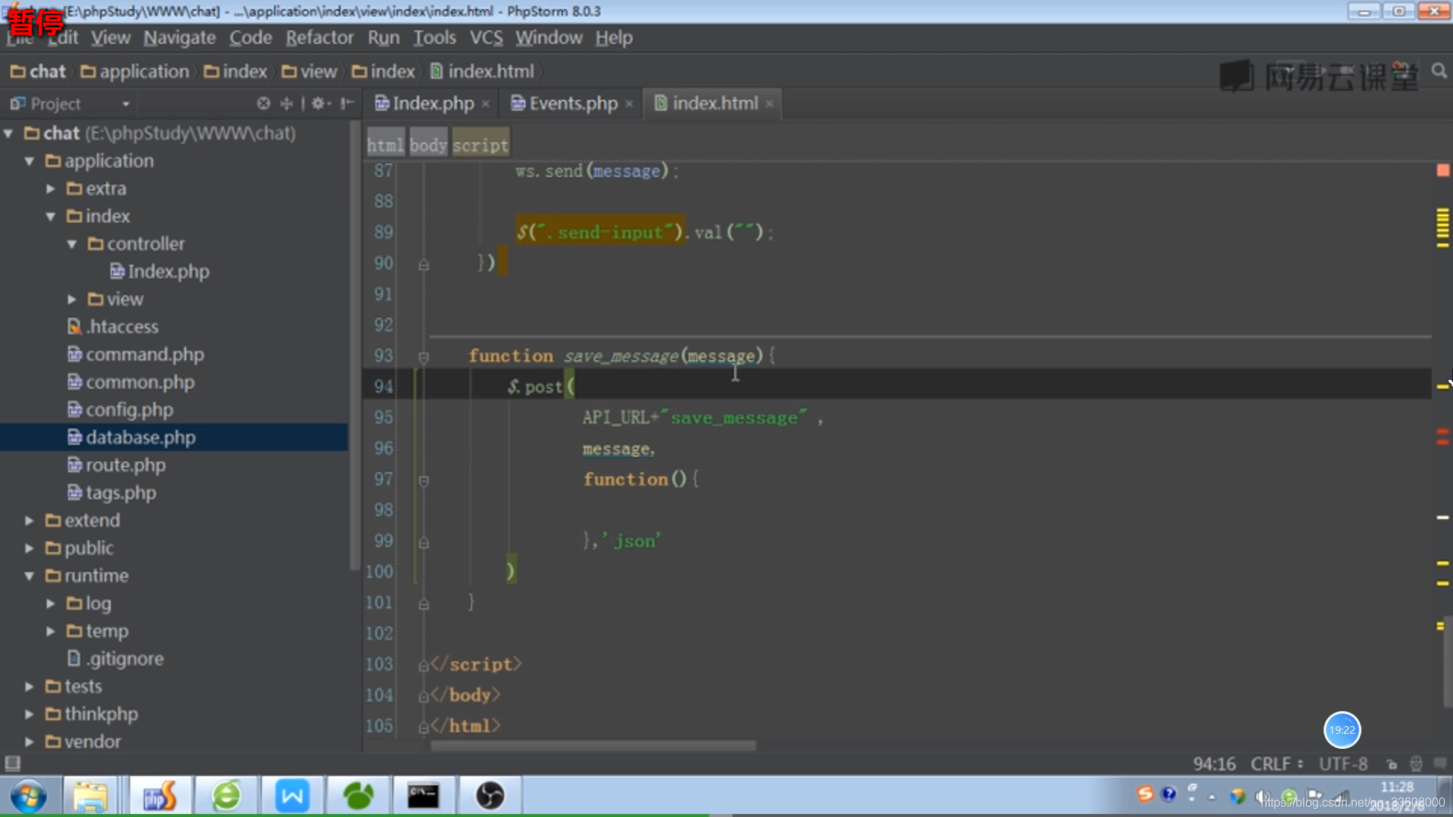The image size is (1453, 817).
Task: Select the VCS menu option
Action: [485, 37]
